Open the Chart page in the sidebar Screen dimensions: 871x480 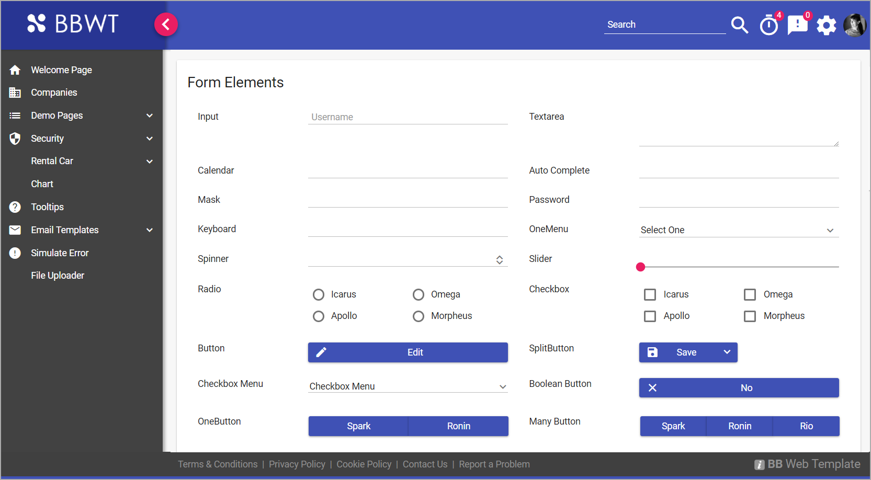pos(42,184)
